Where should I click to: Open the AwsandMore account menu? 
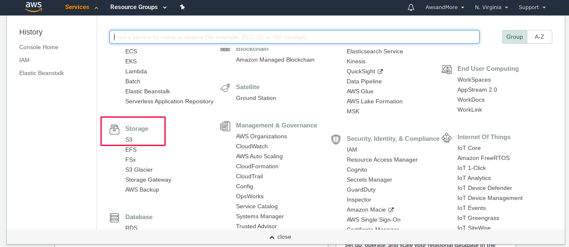point(445,7)
